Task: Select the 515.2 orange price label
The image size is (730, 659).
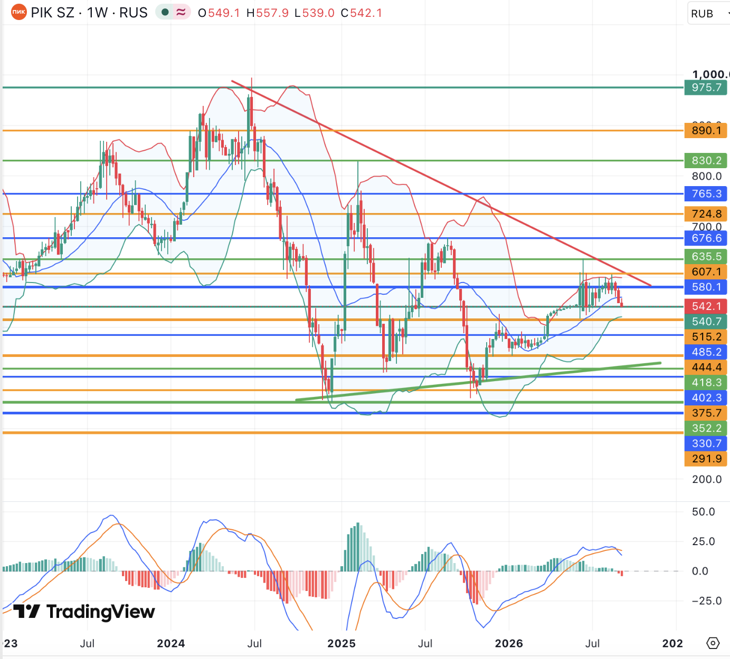Action: click(x=706, y=336)
